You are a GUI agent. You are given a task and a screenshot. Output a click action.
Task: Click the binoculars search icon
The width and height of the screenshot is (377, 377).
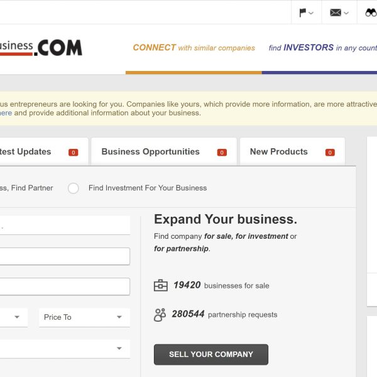point(371,13)
